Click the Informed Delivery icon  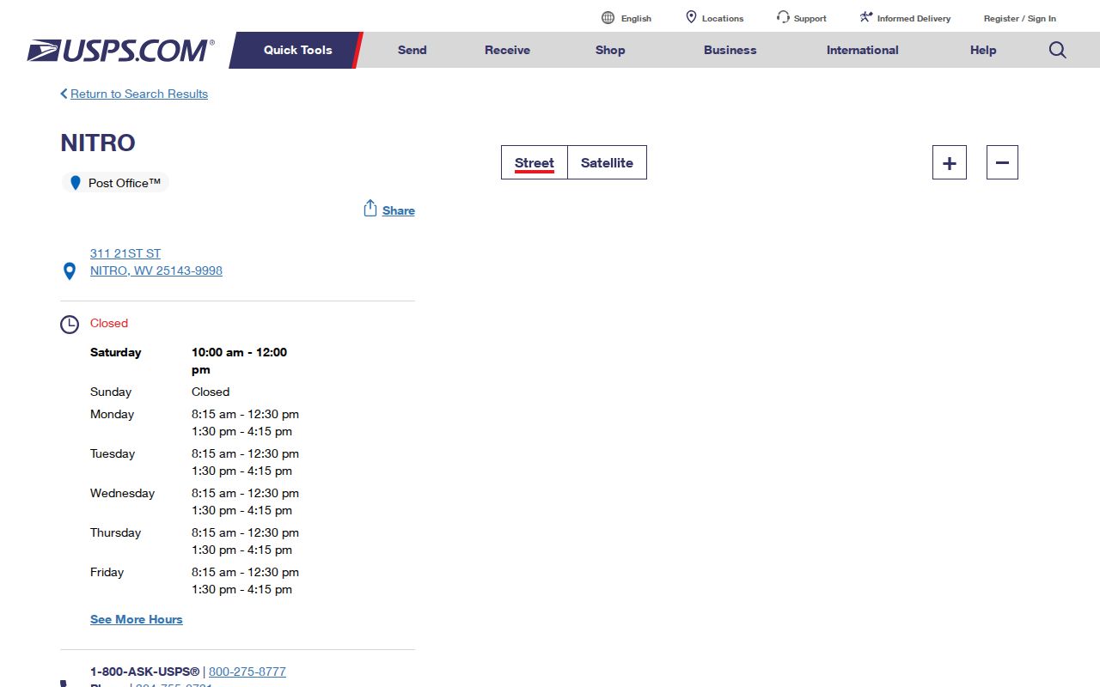click(866, 17)
